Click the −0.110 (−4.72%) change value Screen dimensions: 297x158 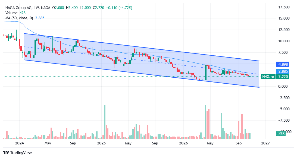click(x=119, y=8)
